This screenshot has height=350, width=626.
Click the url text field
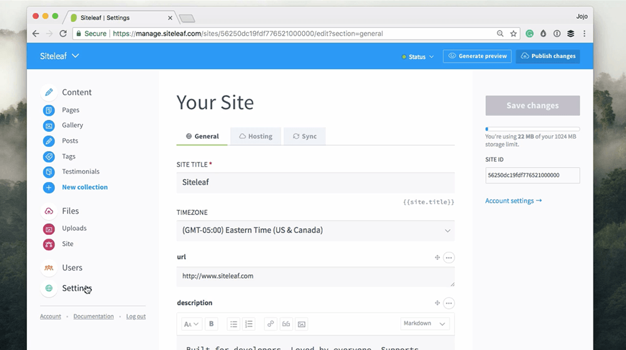click(316, 277)
